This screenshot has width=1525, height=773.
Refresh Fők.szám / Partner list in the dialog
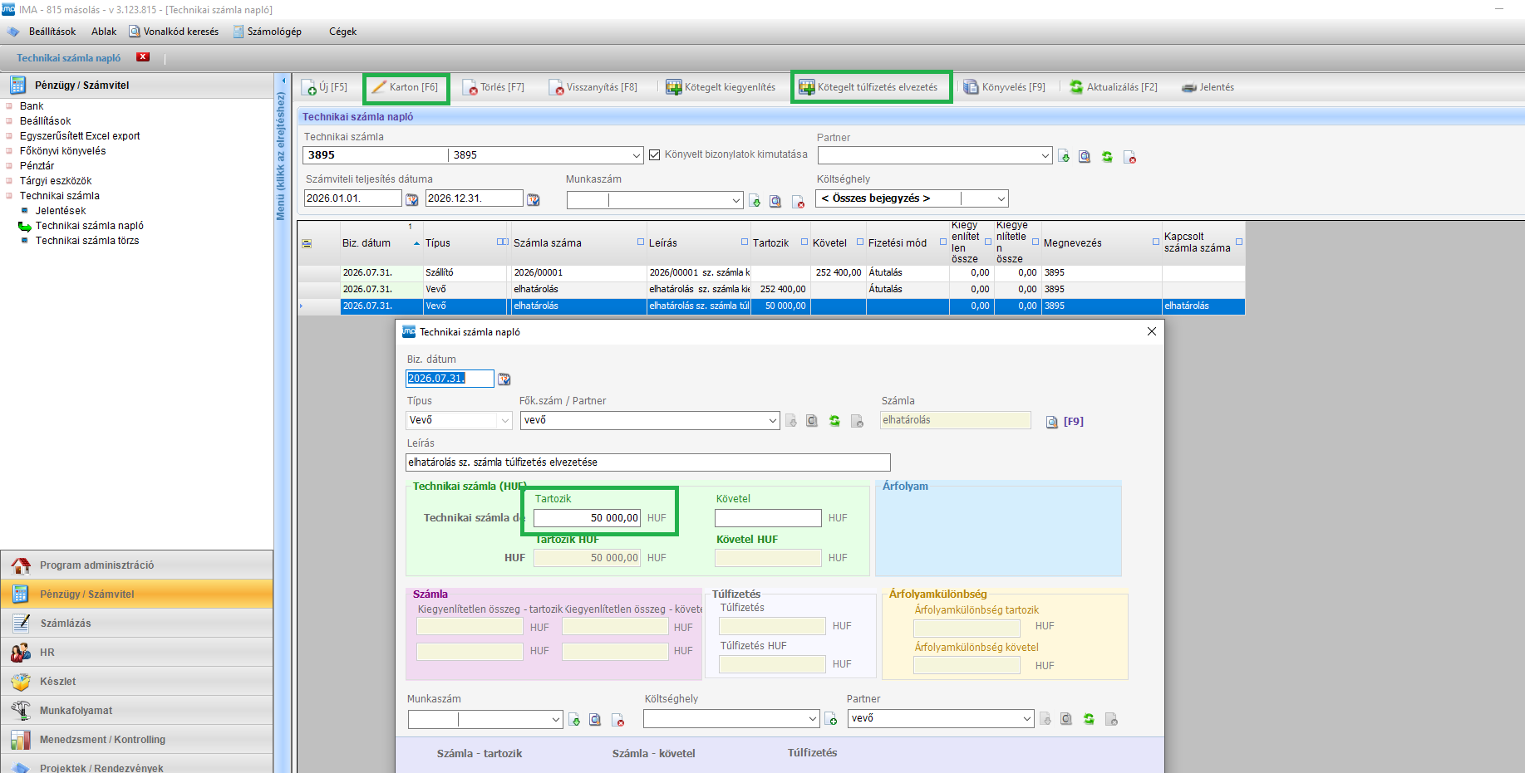[834, 421]
